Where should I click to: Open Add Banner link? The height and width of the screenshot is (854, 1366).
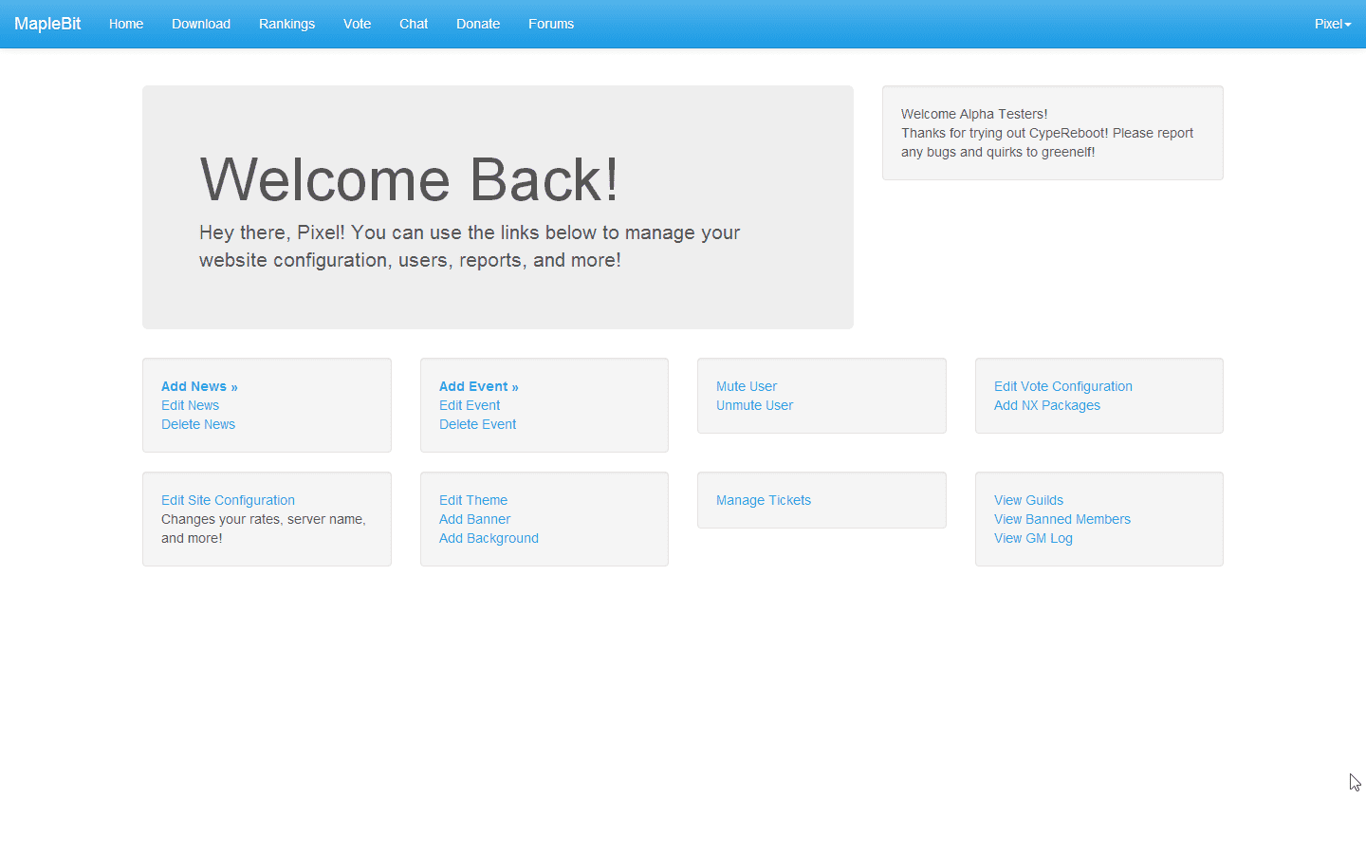pyautogui.click(x=474, y=519)
